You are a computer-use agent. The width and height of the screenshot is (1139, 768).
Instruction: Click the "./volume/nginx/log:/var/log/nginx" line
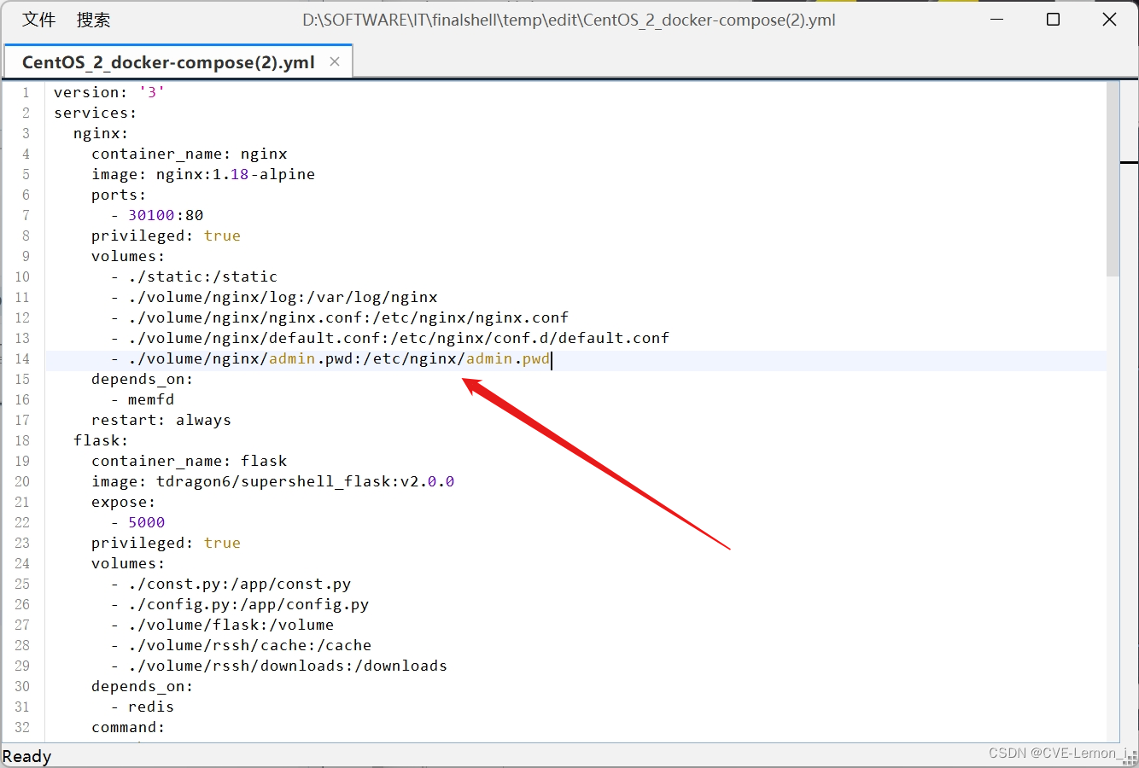pos(274,297)
